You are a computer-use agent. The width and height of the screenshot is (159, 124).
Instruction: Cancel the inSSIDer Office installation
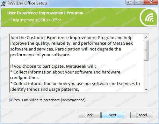tap(142, 115)
